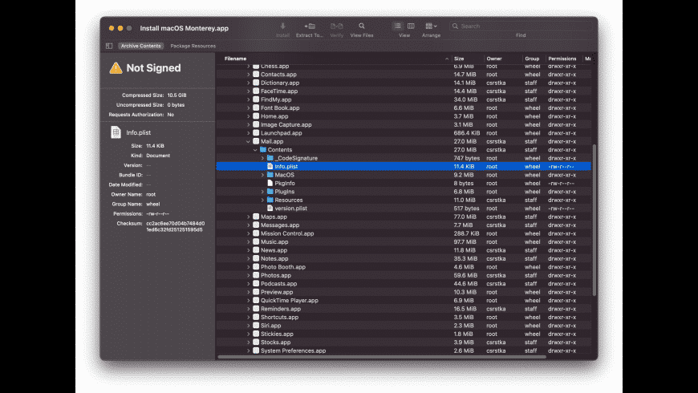The image size is (698, 393).
Task: Select the Shortcuts.app row
Action: 404,318
